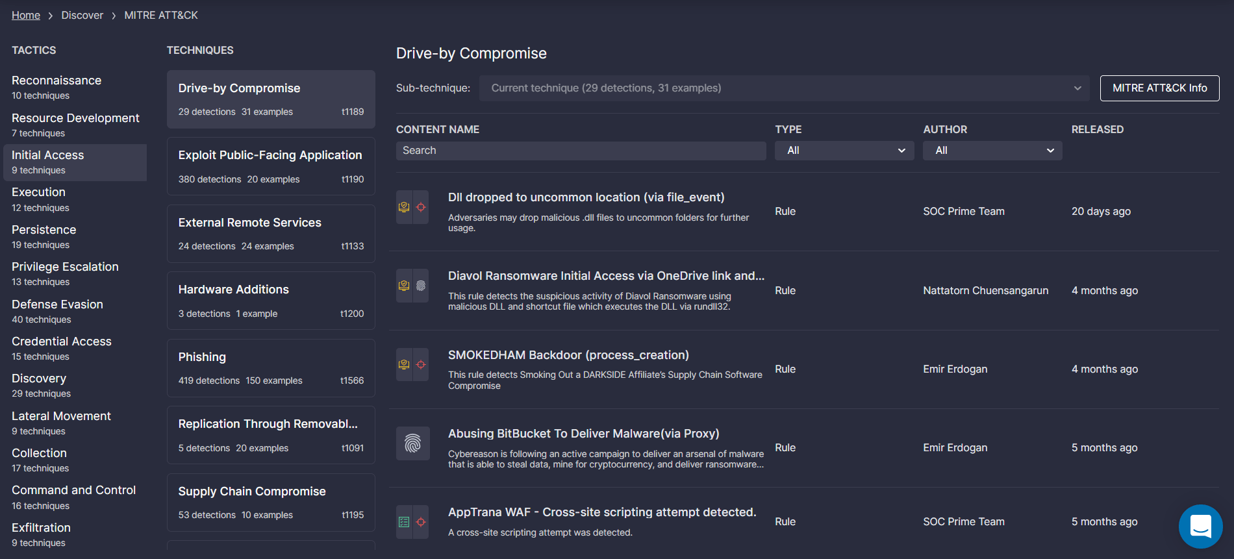Click red crosshair icon on Dll dropped row
The height and width of the screenshot is (559, 1234).
coord(421,207)
